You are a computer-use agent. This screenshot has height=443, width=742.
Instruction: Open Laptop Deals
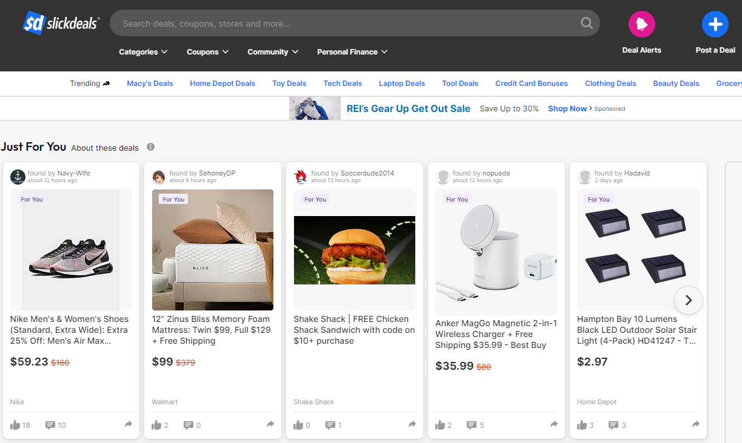tap(402, 84)
